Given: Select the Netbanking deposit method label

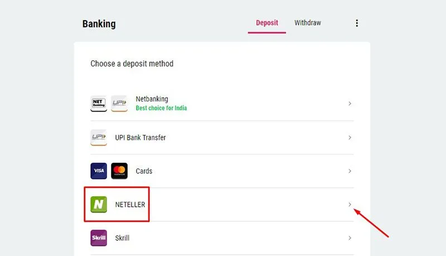Looking at the screenshot, I should 152,99.
